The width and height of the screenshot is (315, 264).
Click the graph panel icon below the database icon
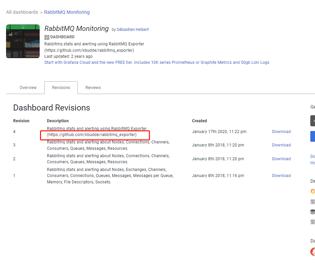pyautogui.click(x=313, y=222)
